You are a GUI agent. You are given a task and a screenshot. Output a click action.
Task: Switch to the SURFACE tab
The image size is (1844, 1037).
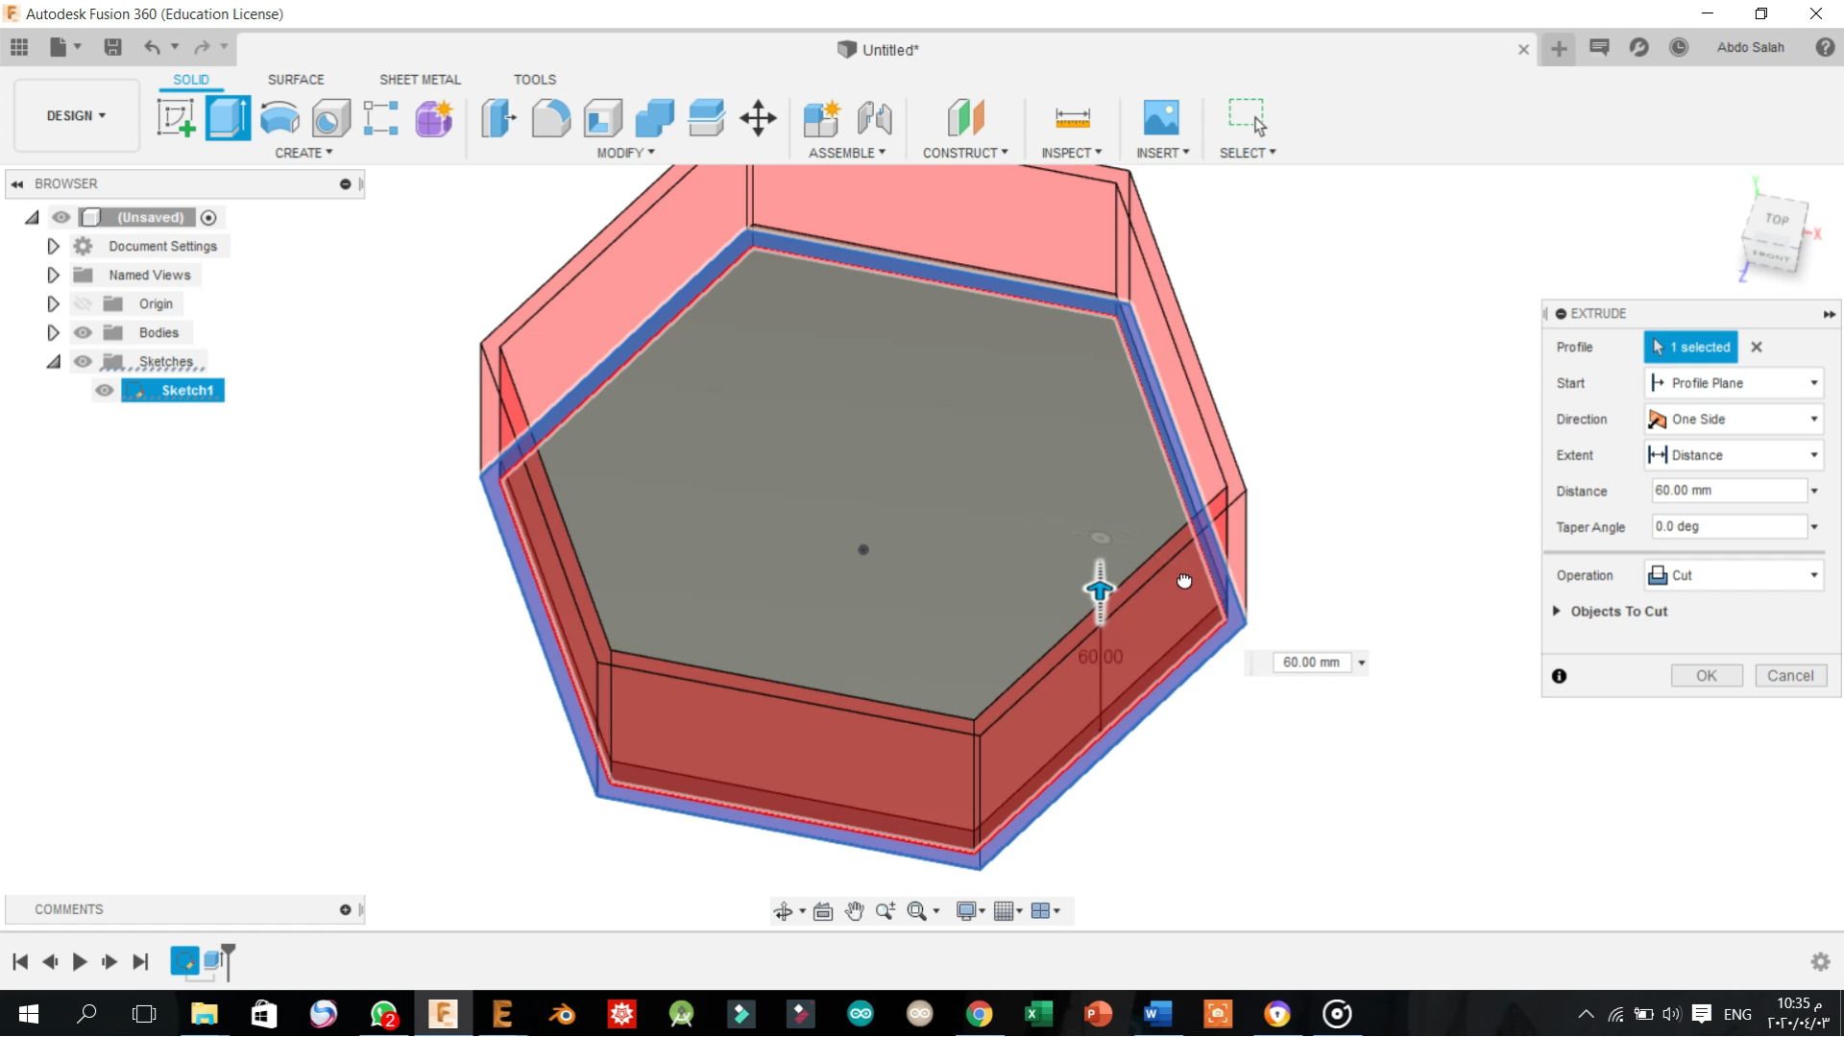coord(296,80)
